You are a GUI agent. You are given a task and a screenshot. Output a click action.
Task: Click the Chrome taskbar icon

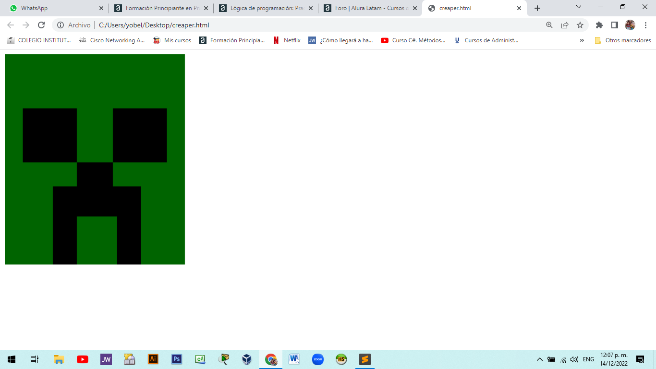(271, 359)
